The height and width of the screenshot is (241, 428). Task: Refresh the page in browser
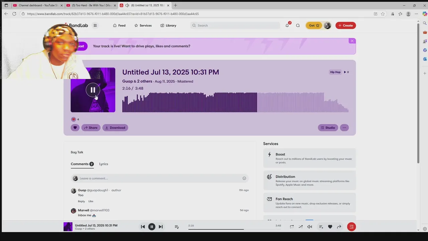pos(14,14)
